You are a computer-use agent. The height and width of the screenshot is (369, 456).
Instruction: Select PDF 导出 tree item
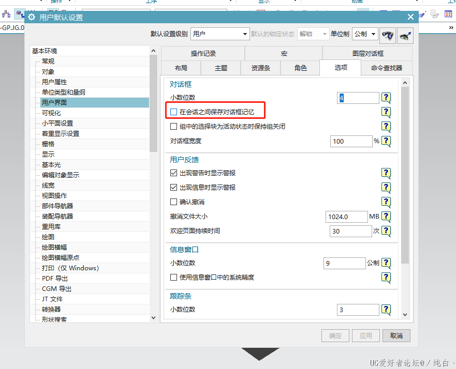coord(55,279)
